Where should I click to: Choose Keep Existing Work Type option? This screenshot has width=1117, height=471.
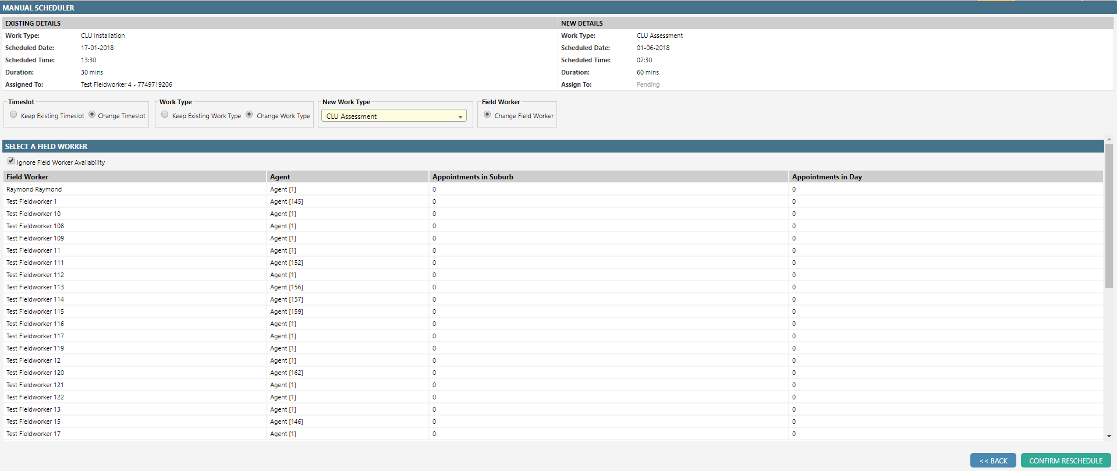pyautogui.click(x=165, y=115)
